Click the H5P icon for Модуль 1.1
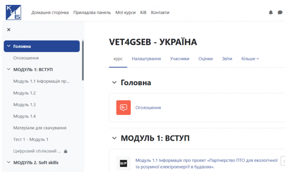The image size is (286, 172). pyautogui.click(x=123, y=163)
